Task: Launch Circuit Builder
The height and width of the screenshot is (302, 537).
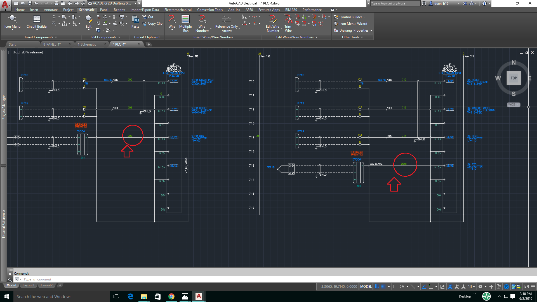Action: tap(37, 22)
